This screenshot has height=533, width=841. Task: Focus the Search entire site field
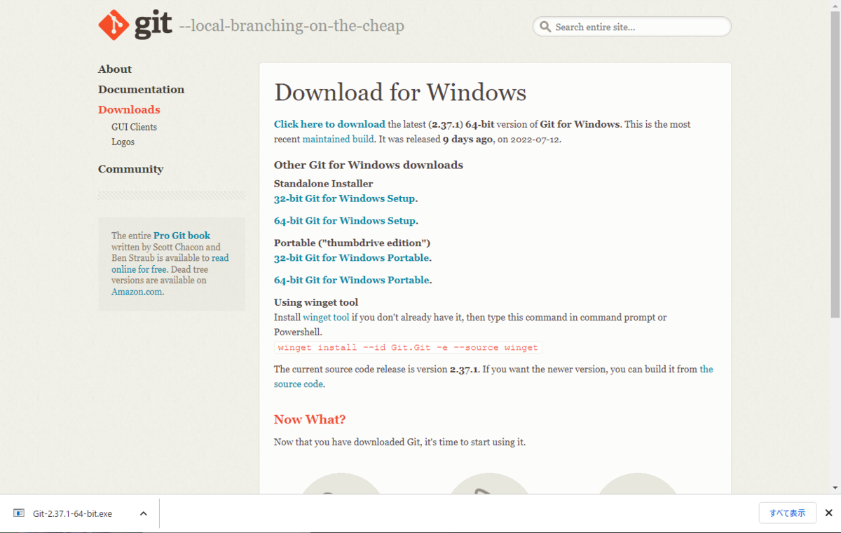point(631,27)
